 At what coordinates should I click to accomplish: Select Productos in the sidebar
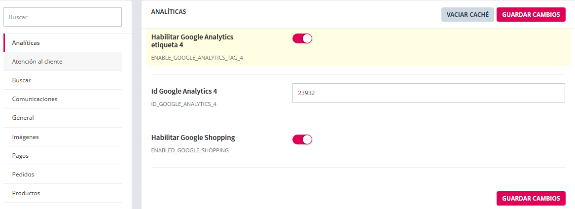(x=26, y=193)
